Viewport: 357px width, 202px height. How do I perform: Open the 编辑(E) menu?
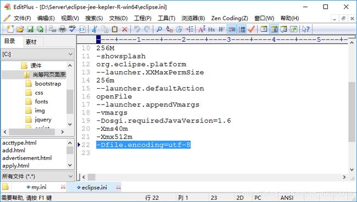tap(46, 18)
